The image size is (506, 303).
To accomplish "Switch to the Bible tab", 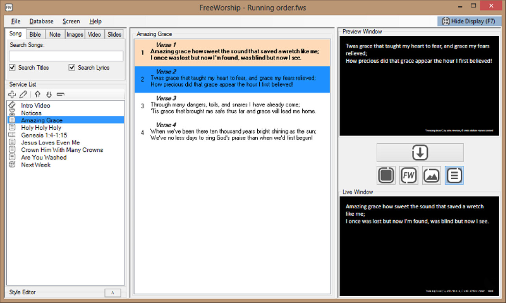I will coord(35,34).
